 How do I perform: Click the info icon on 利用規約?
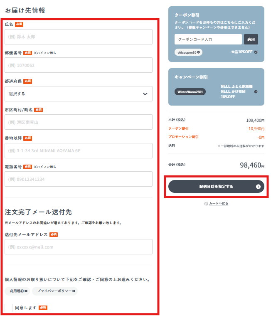tap(26, 291)
